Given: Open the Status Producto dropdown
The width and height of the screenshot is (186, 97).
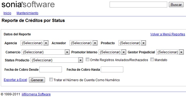Looking at the screenshot, I should point(57,60).
